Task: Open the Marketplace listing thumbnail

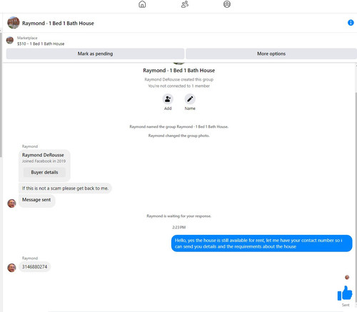Action: 10,41
